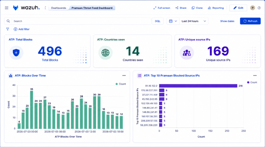The image size is (265, 147).
Task: Go to Dashboards breadcrumb
Action: (59, 8)
